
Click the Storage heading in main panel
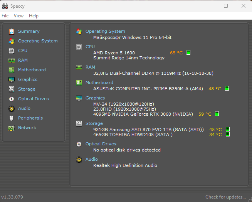94,123
